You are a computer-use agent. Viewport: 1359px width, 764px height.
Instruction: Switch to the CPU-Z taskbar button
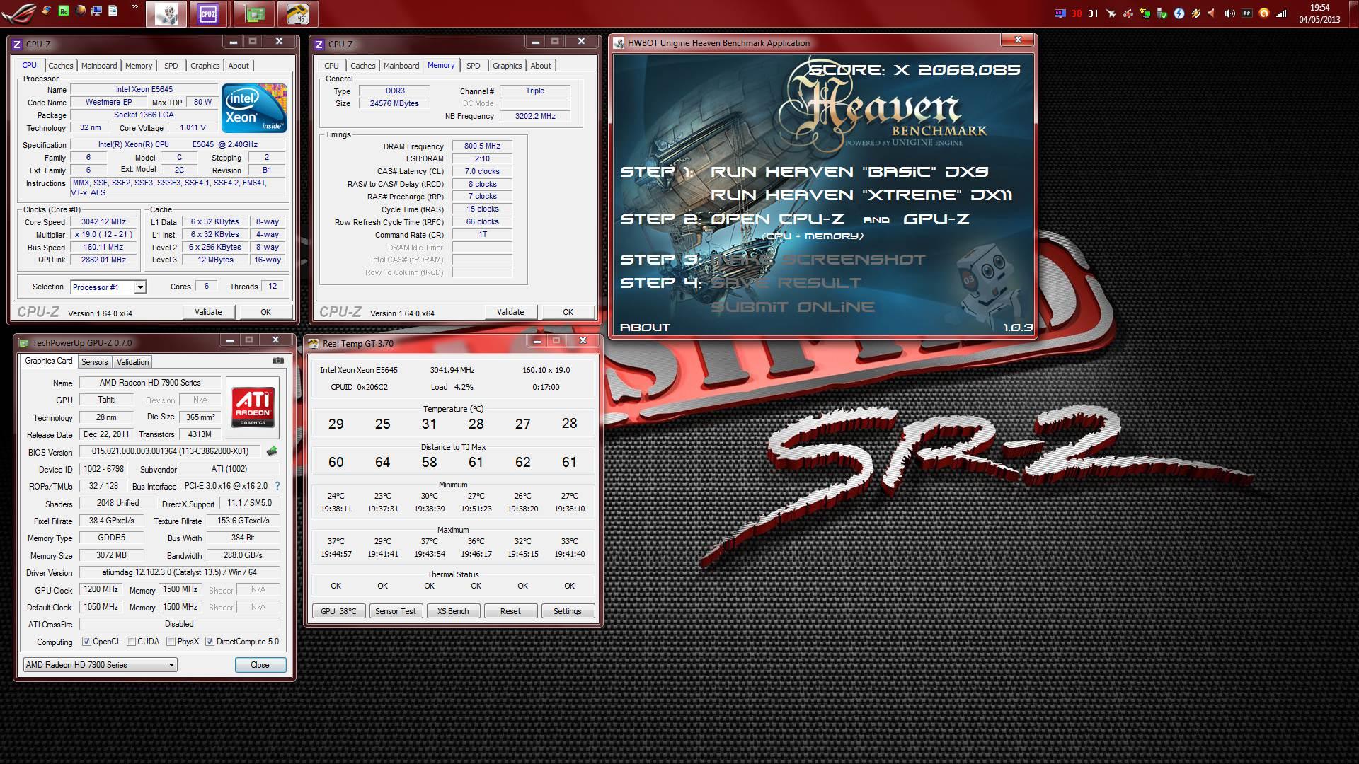click(x=208, y=13)
